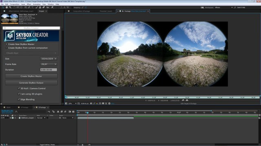
Task: Click the timeline current-time indicator handle
Action: (x=88, y=113)
